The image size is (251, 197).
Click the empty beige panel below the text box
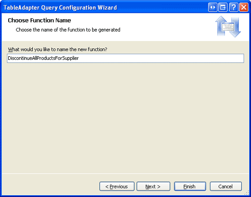tap(125, 118)
